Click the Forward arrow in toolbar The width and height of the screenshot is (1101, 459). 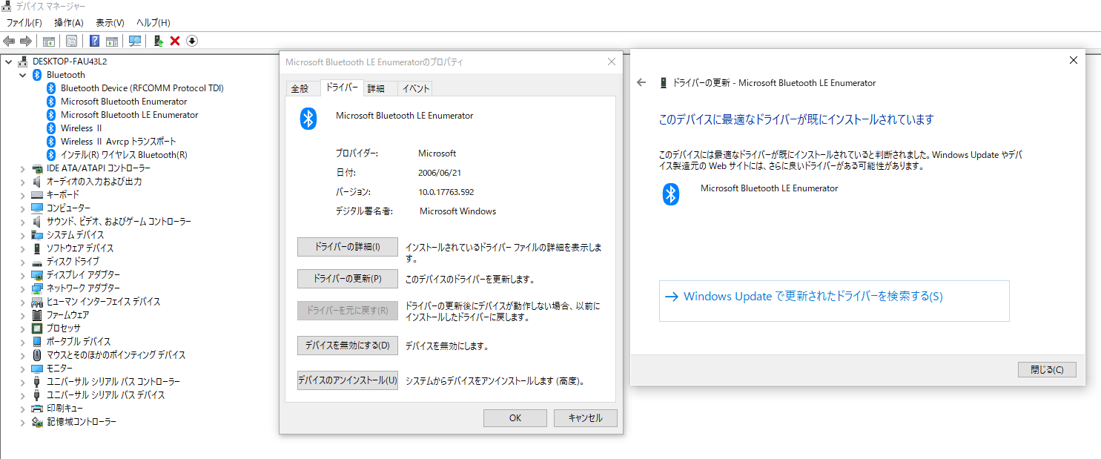tap(26, 41)
